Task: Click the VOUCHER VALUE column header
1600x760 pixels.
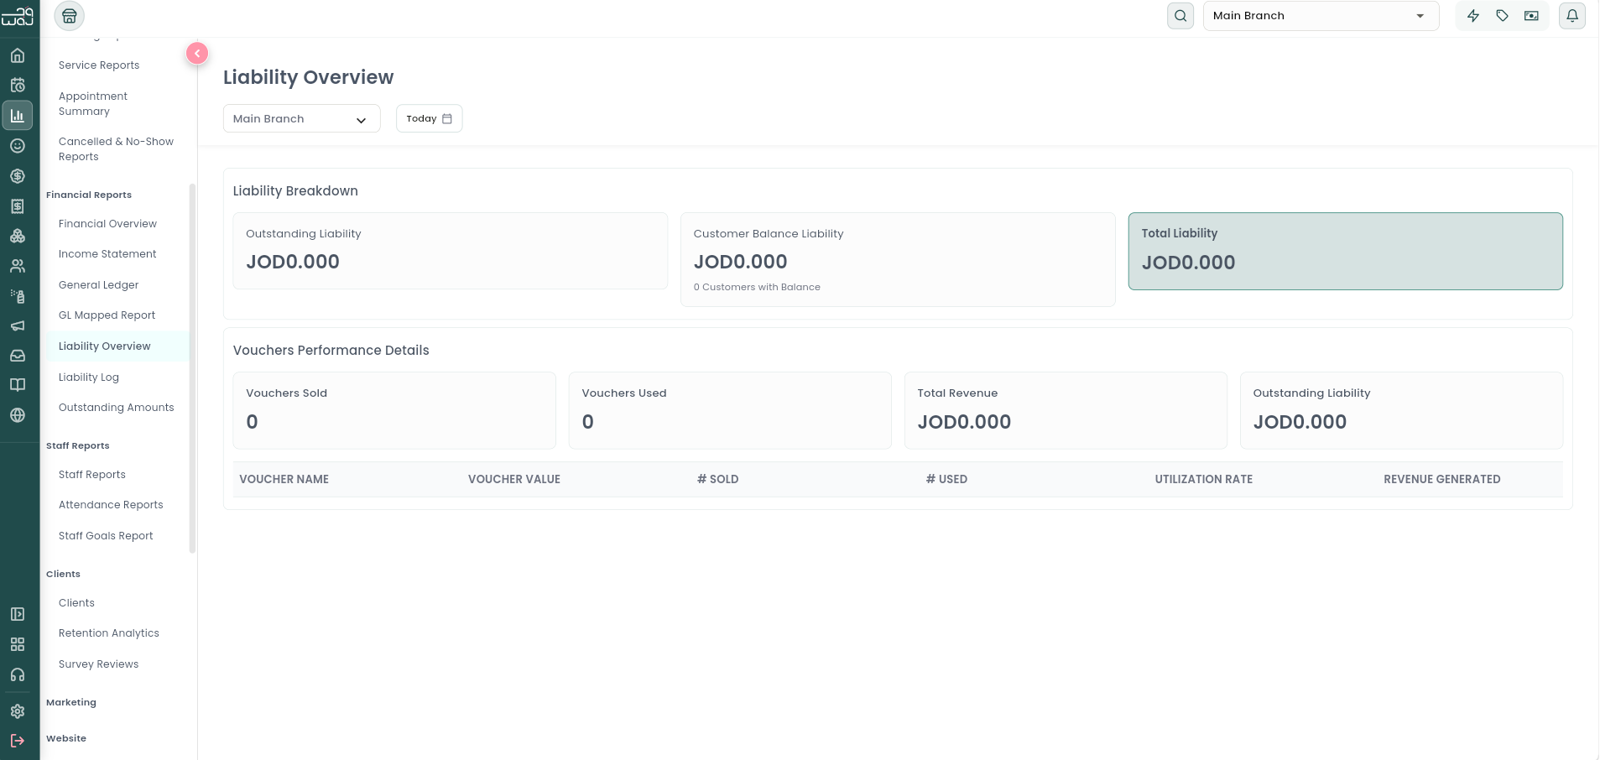Action: (x=514, y=480)
